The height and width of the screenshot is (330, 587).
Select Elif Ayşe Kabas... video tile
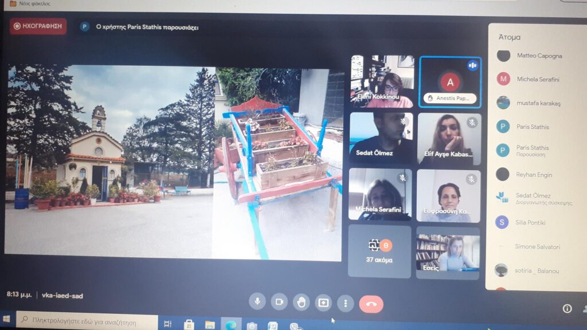click(x=449, y=139)
